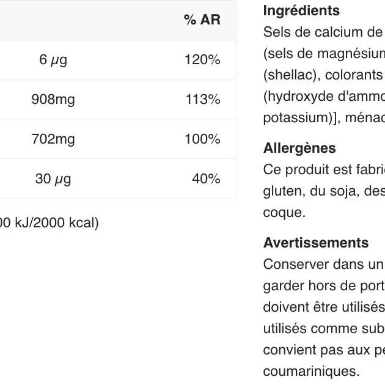Select the 908mg amount cell

(x=53, y=100)
